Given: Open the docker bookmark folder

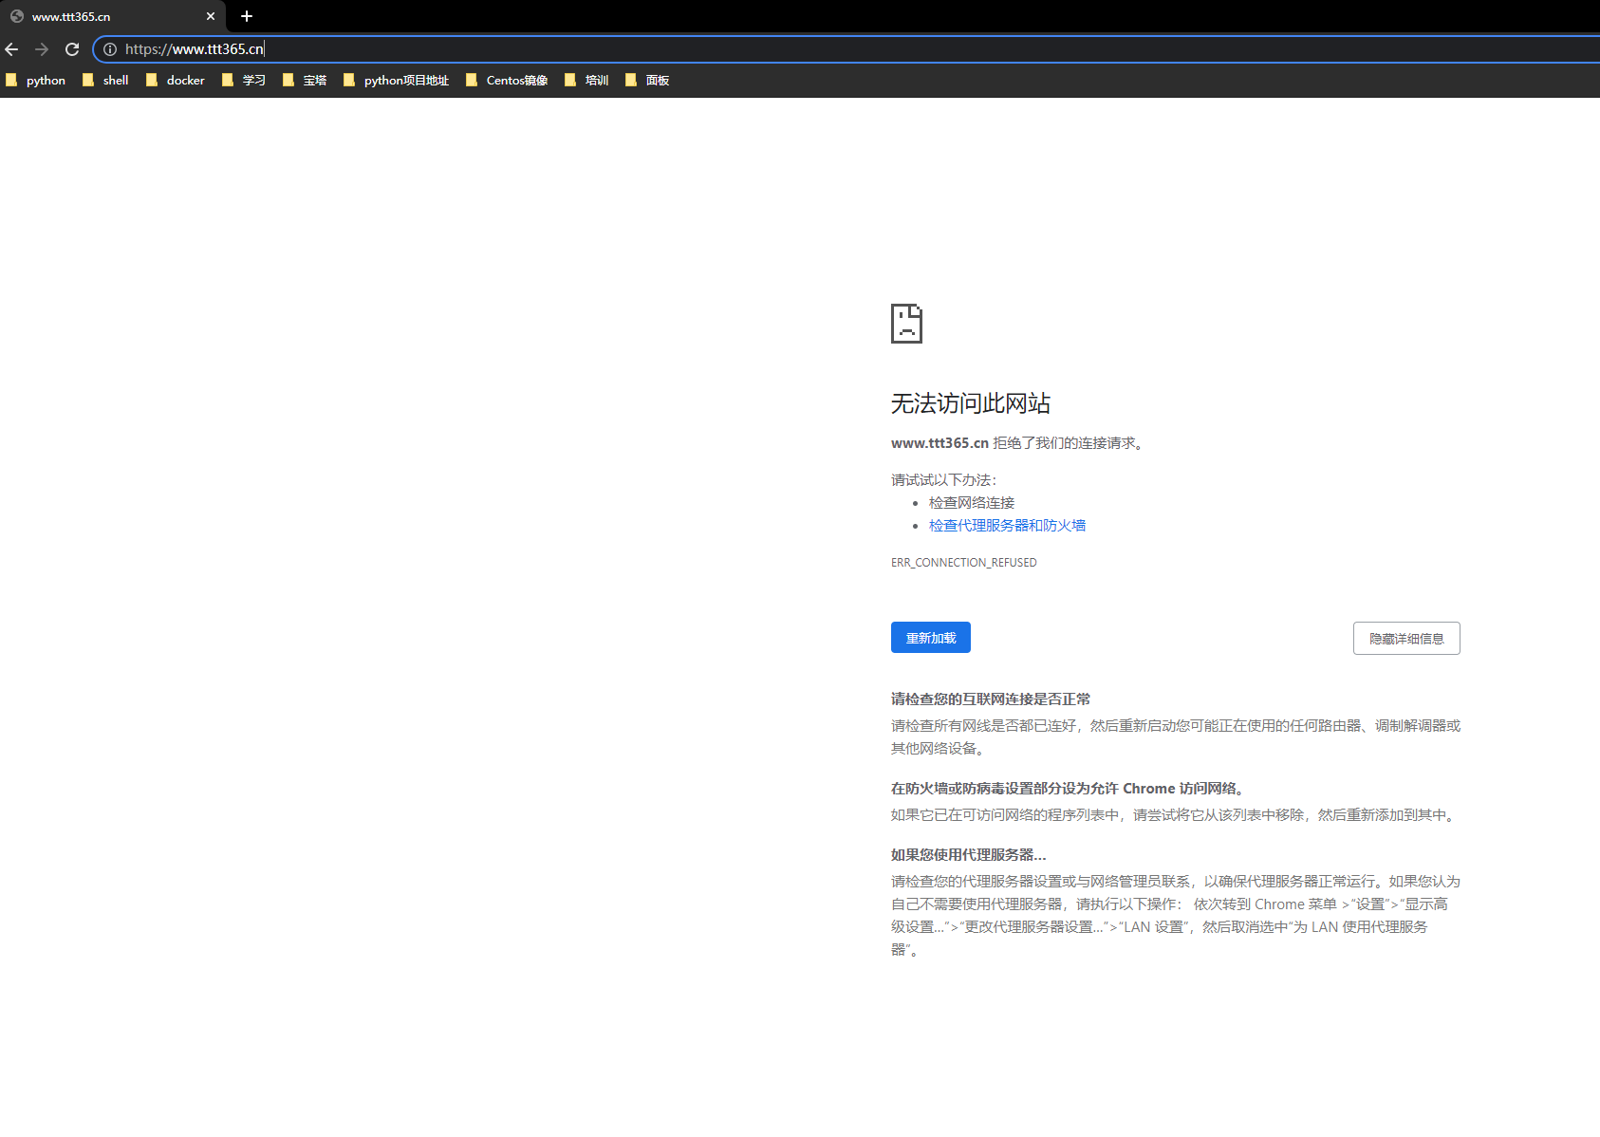Looking at the screenshot, I should pos(176,81).
